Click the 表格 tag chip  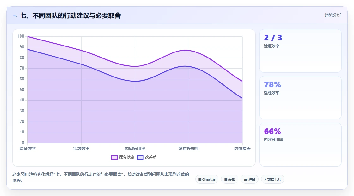(229, 179)
